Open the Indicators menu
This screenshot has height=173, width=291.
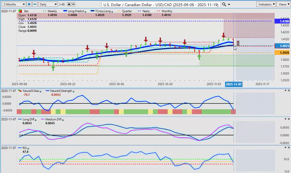266,4
